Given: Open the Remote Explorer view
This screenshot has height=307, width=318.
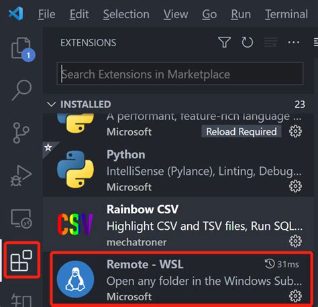Looking at the screenshot, I should pyautogui.click(x=21, y=219).
